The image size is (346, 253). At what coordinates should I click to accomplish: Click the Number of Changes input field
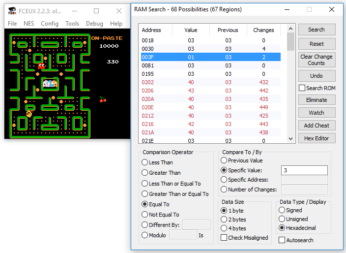(304, 190)
